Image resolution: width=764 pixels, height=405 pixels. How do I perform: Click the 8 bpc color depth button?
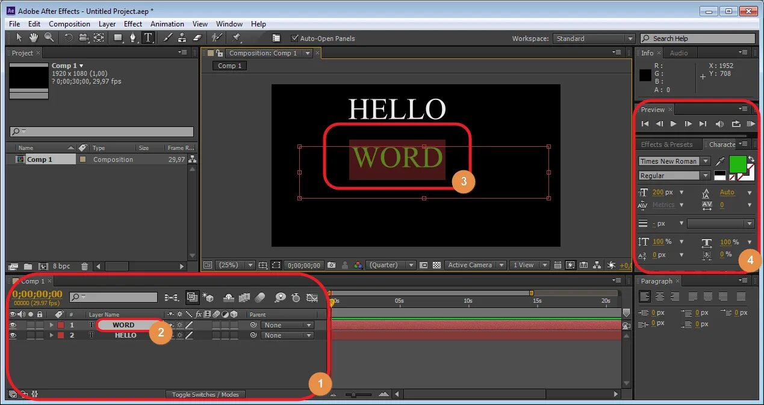click(x=63, y=266)
